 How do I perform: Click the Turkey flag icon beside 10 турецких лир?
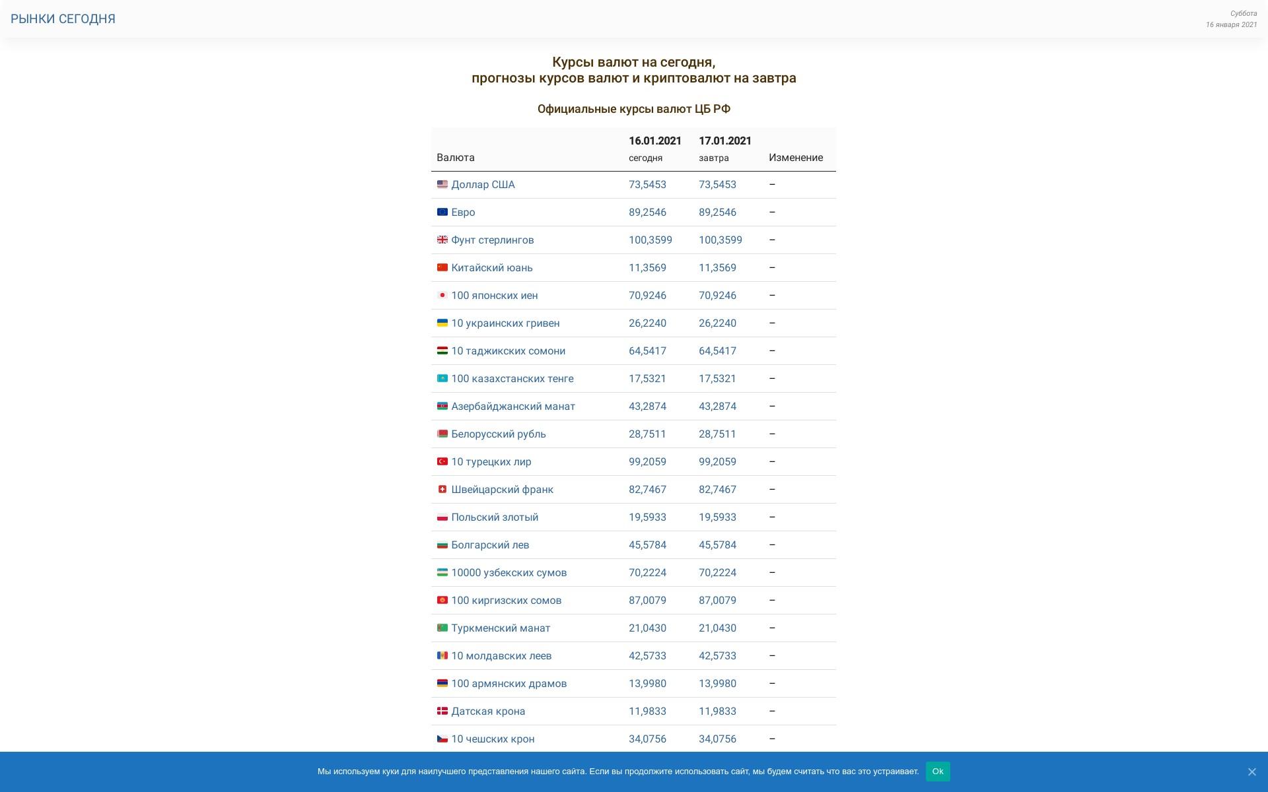point(442,461)
